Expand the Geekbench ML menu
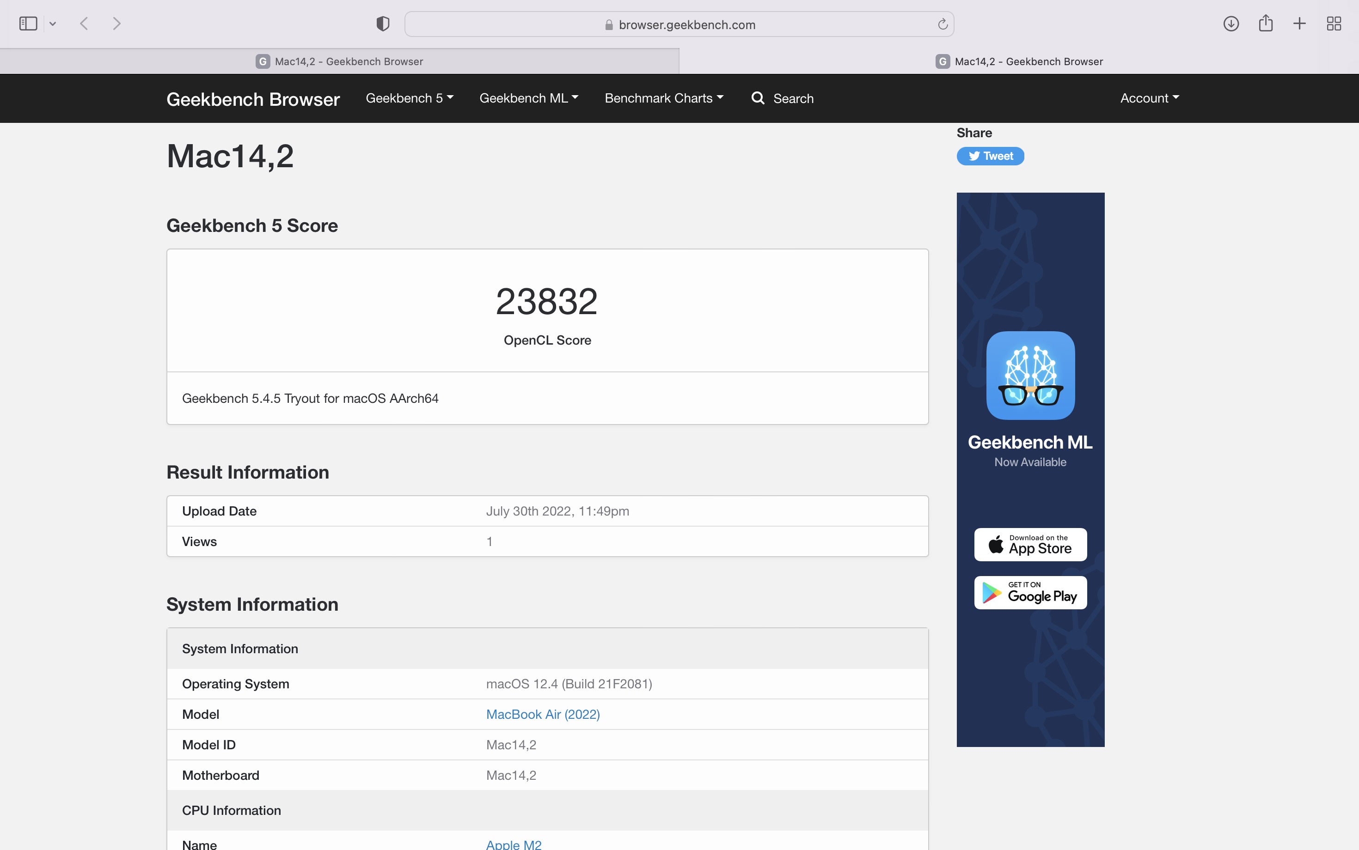 click(x=529, y=98)
